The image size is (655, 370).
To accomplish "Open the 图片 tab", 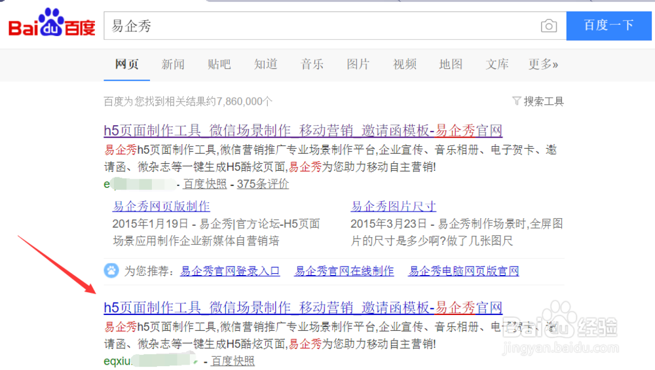I will point(358,64).
